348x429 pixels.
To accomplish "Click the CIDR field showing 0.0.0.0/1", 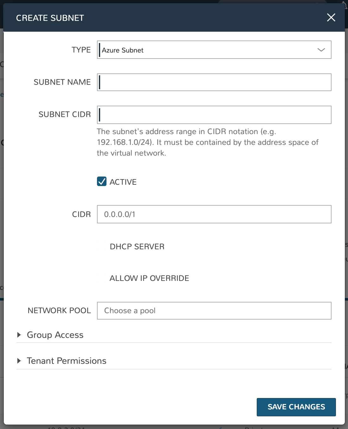I will click(x=214, y=214).
